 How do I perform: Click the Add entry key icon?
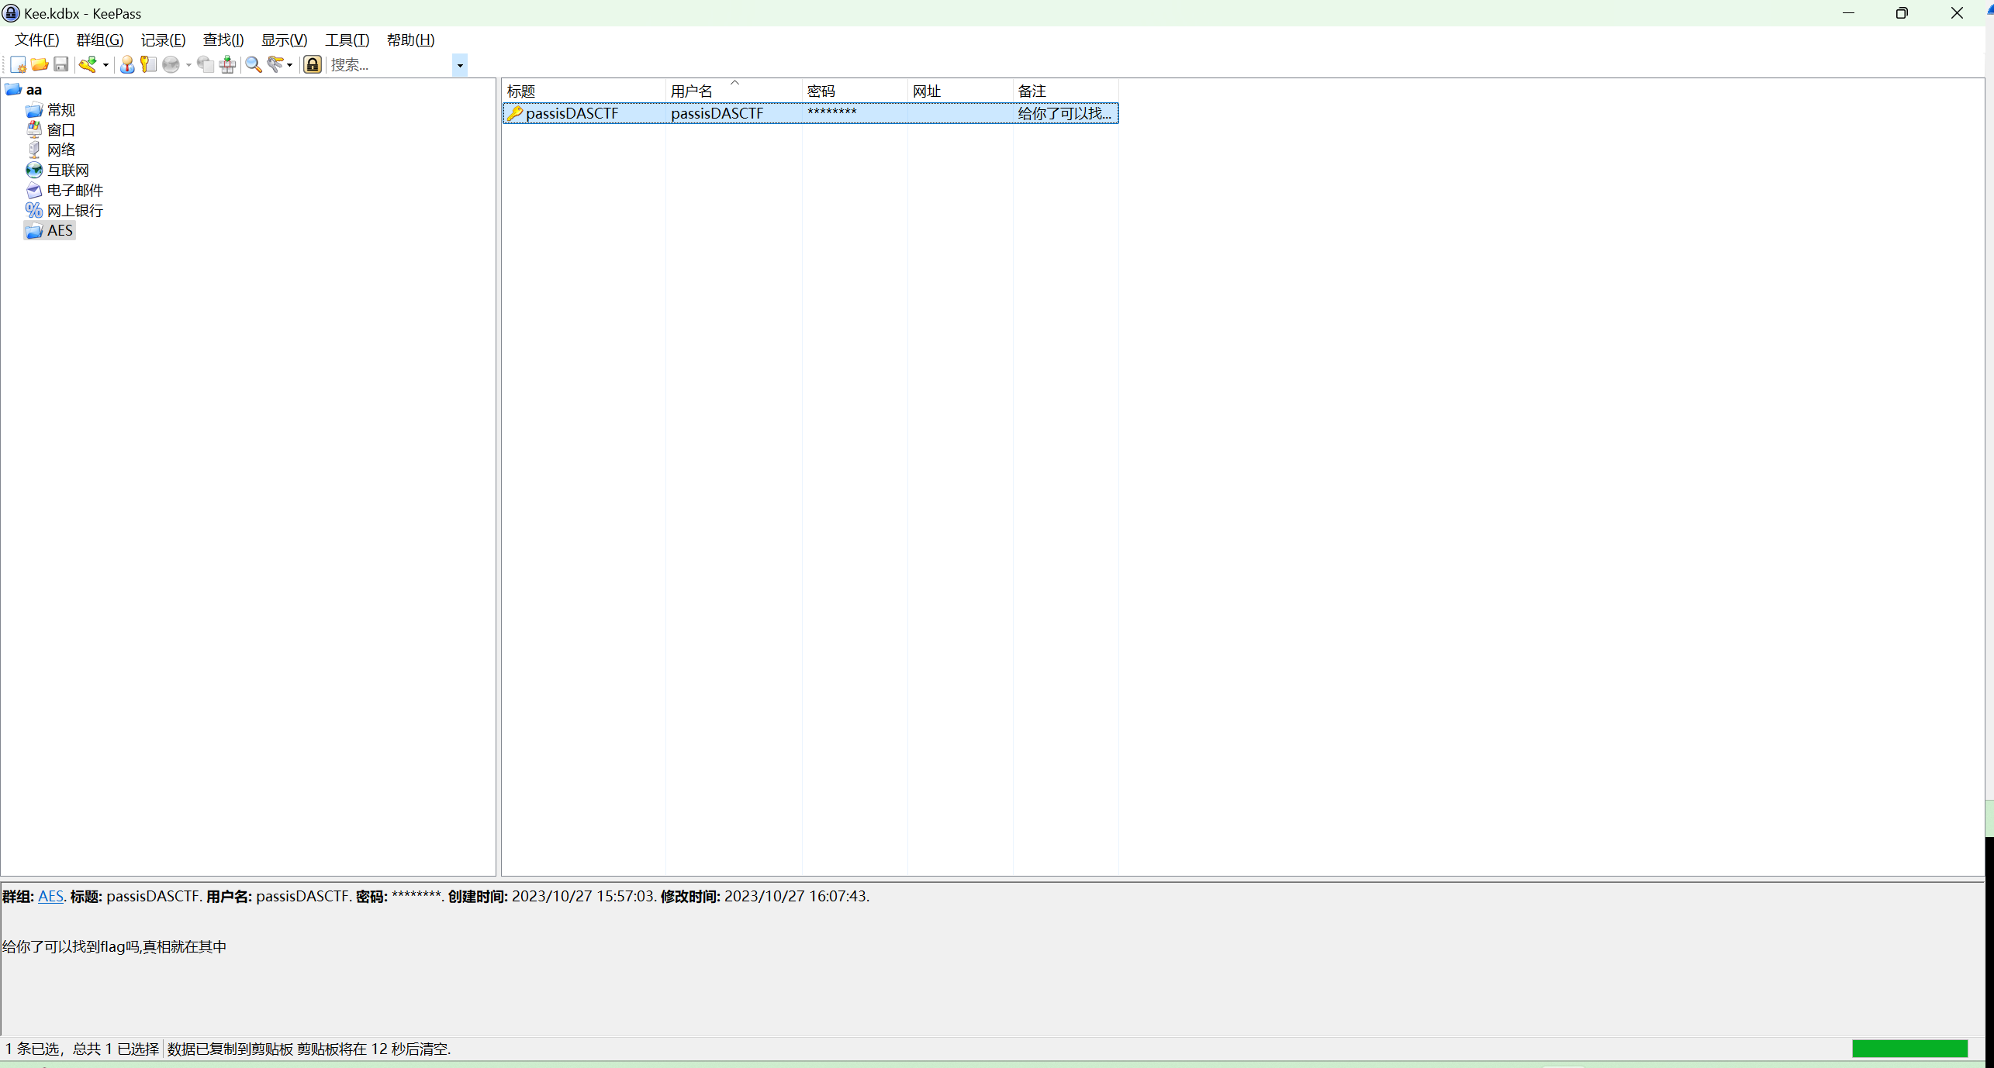[x=88, y=65]
